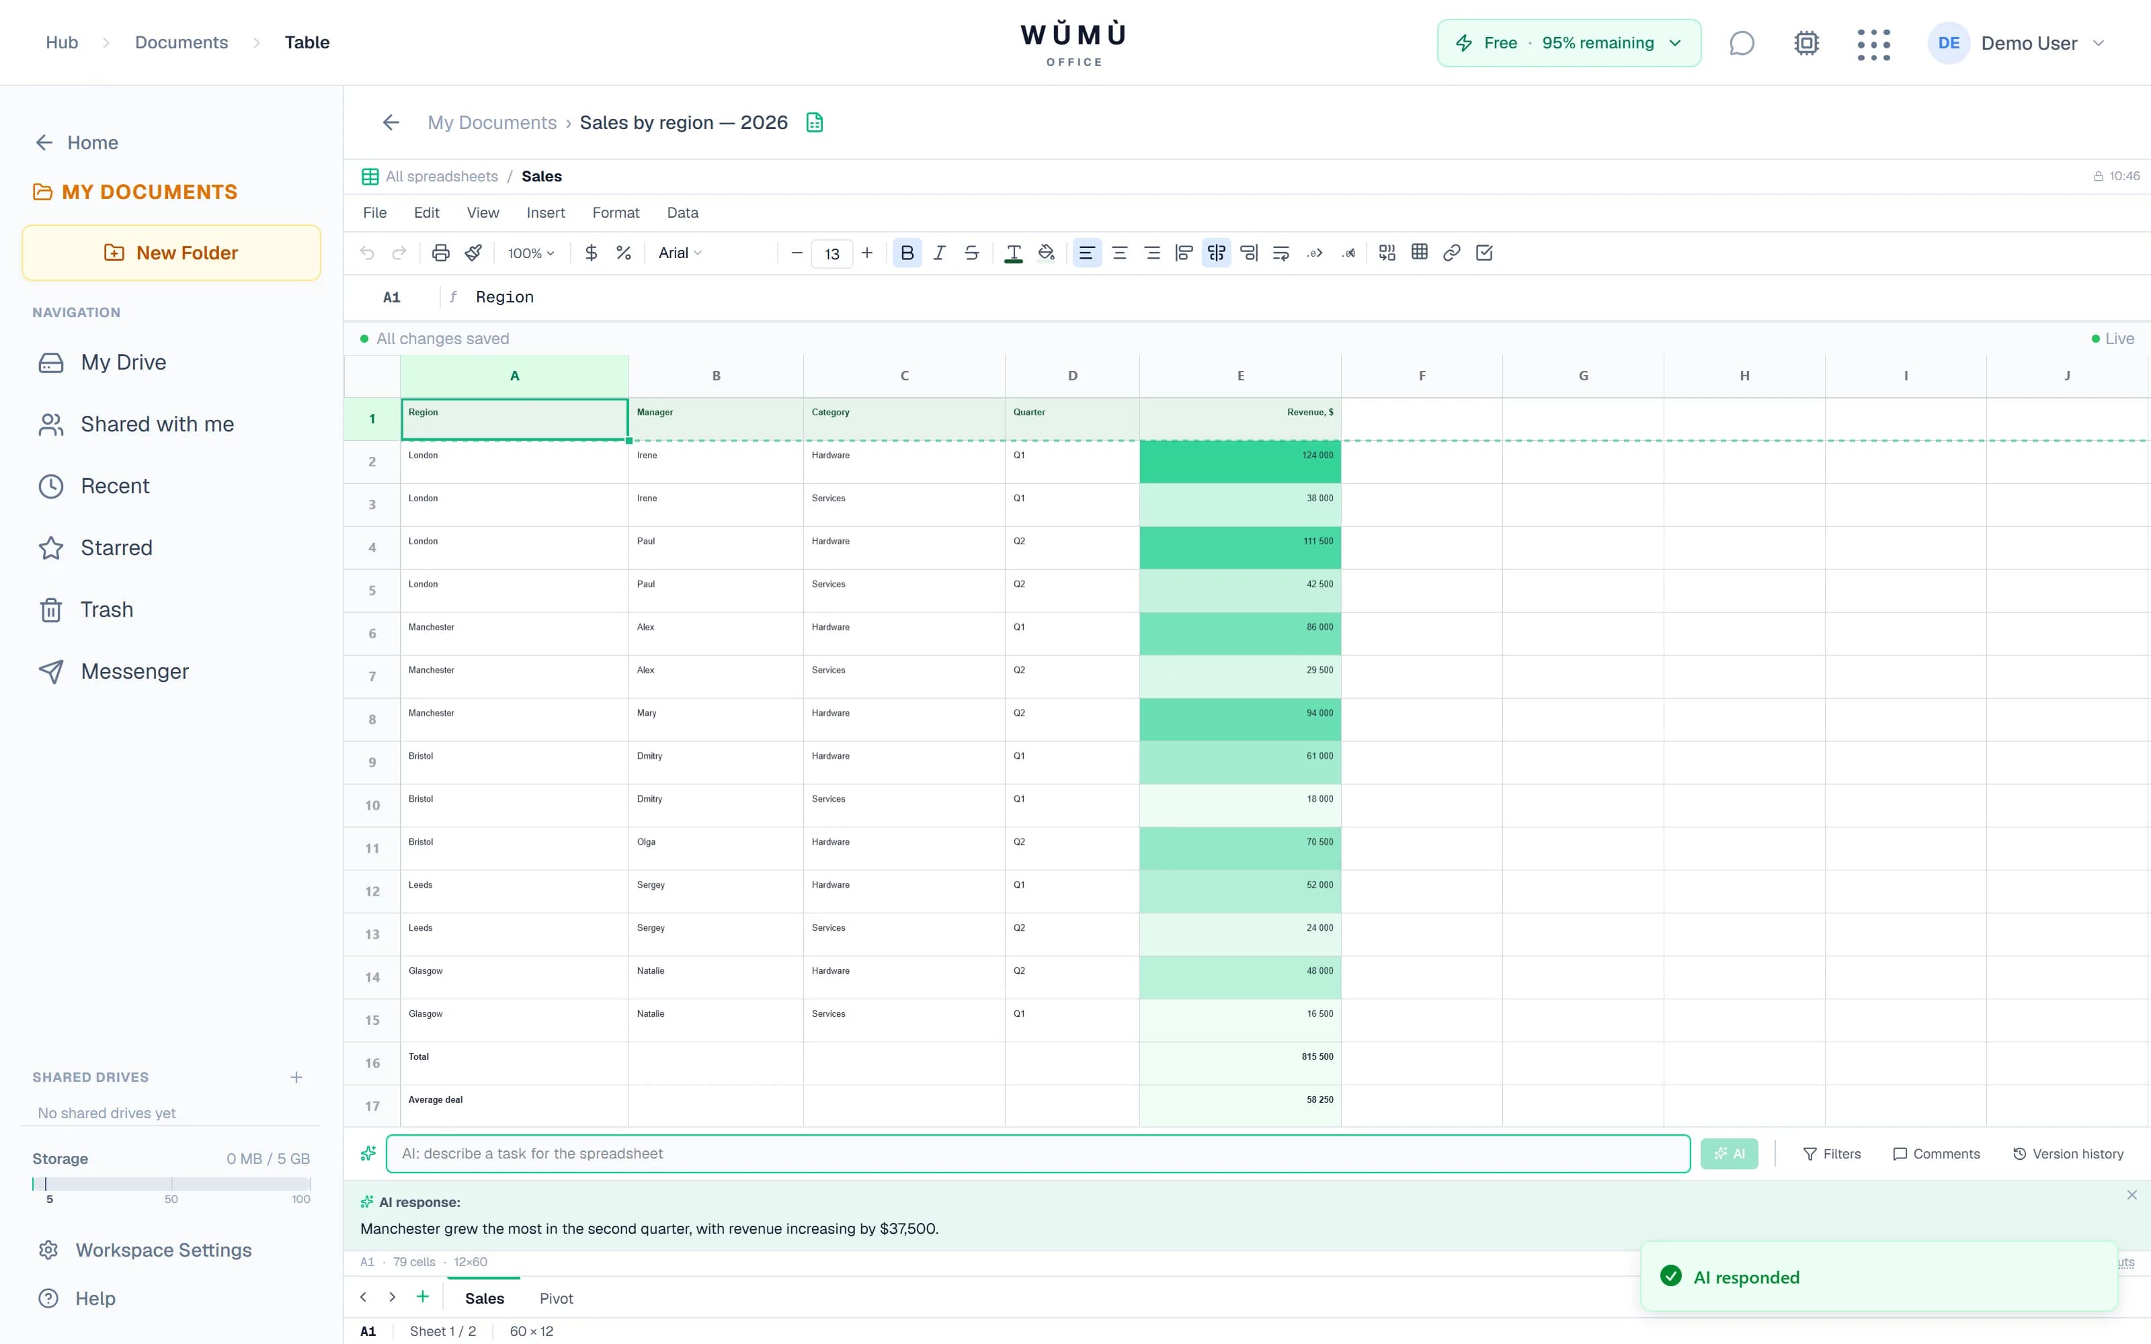Open the apps grid launcher
This screenshot has height=1344, width=2151.
pyautogui.click(x=1873, y=44)
